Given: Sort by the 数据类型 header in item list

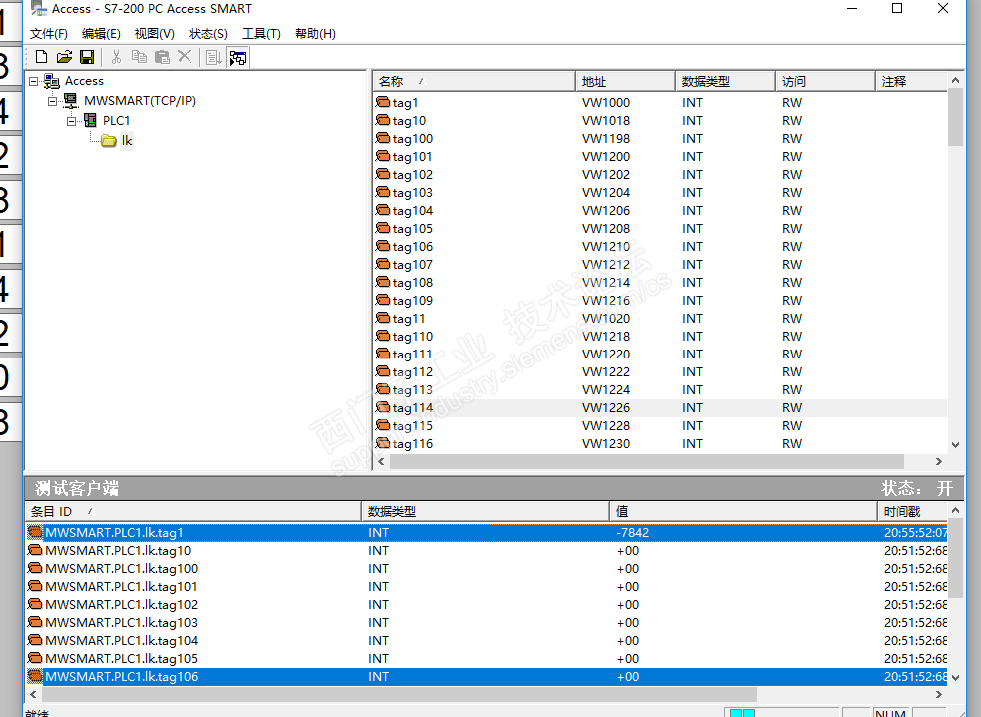Looking at the screenshot, I should 725,81.
